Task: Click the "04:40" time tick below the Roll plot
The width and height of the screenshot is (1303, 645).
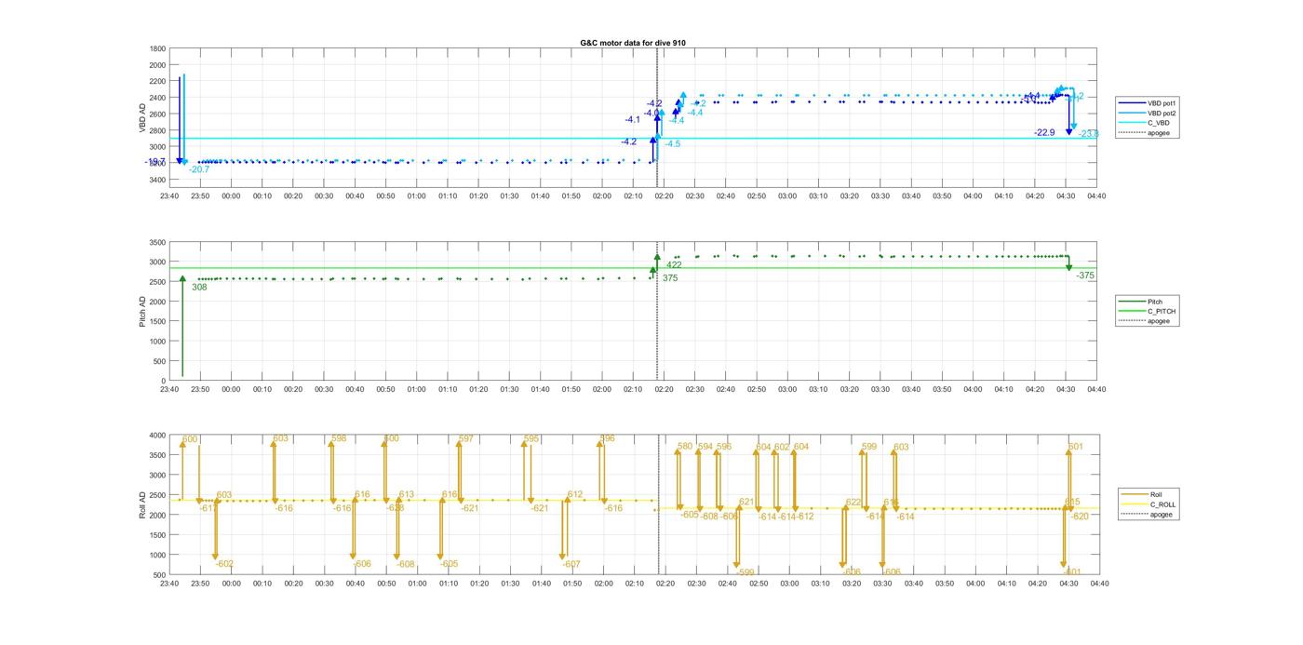Action: point(1099,584)
